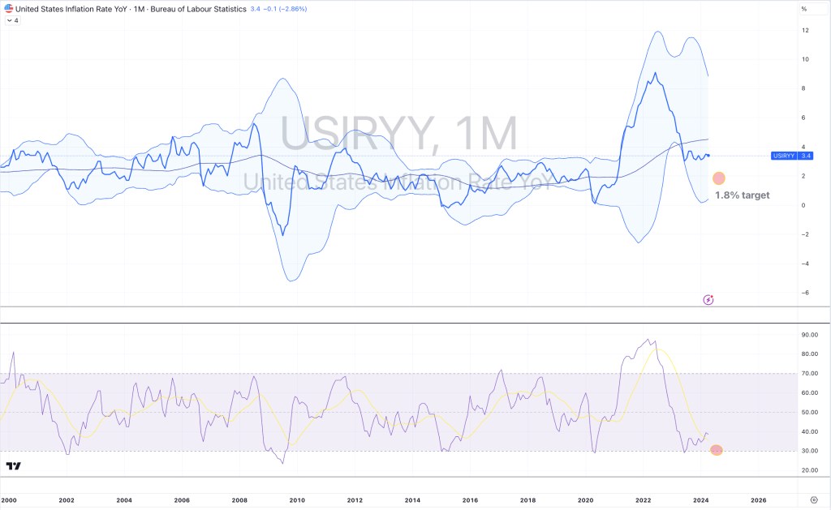Viewport: 831px width, 510px height.
Task: Click the 70.00 level on RSI scale
Action: 809,373
